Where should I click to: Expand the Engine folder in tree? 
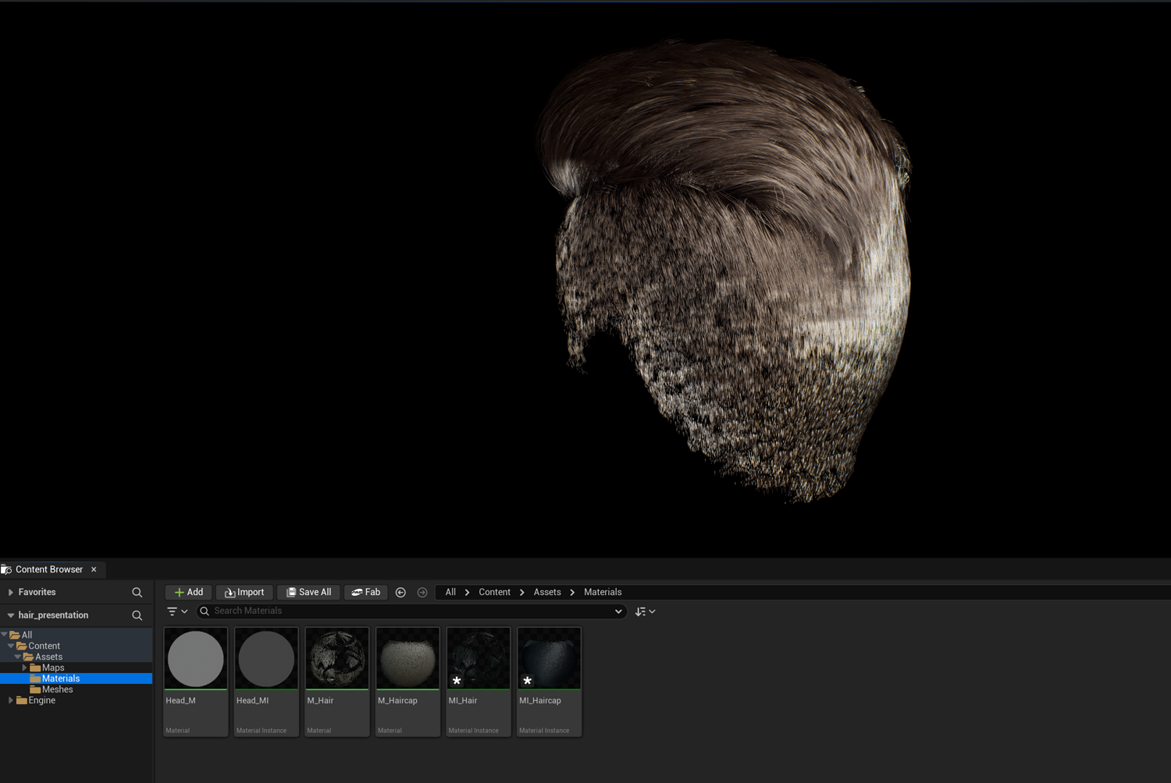click(11, 700)
